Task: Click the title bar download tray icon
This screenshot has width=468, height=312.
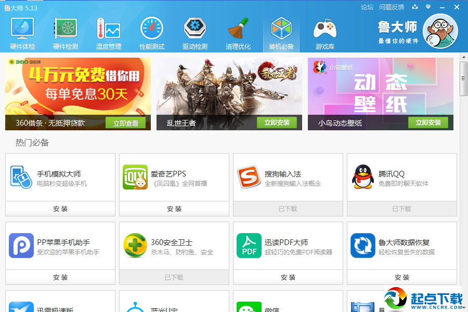Action: click(415, 7)
